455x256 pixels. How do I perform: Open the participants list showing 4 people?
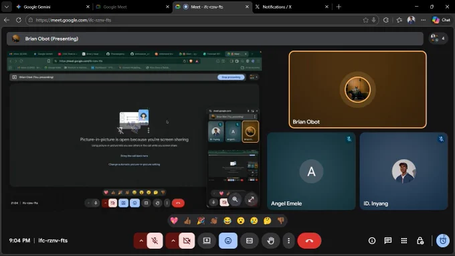tap(438, 38)
